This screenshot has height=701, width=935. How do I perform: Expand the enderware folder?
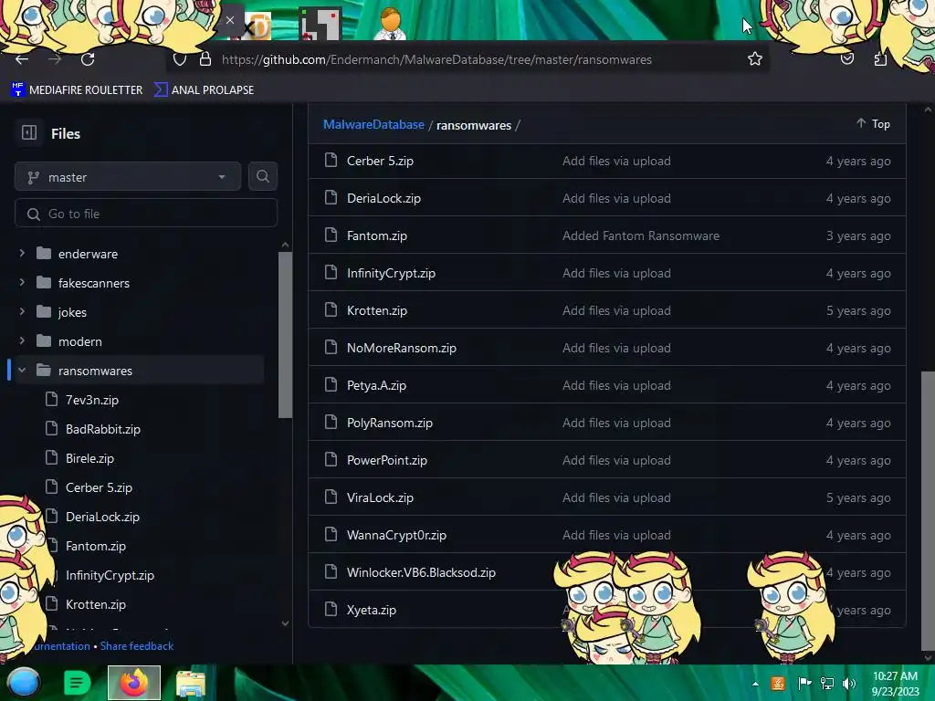point(22,254)
